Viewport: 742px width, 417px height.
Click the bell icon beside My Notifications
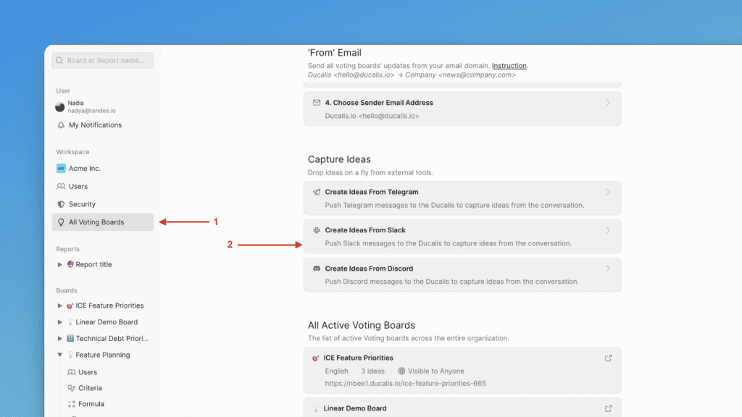(x=61, y=125)
